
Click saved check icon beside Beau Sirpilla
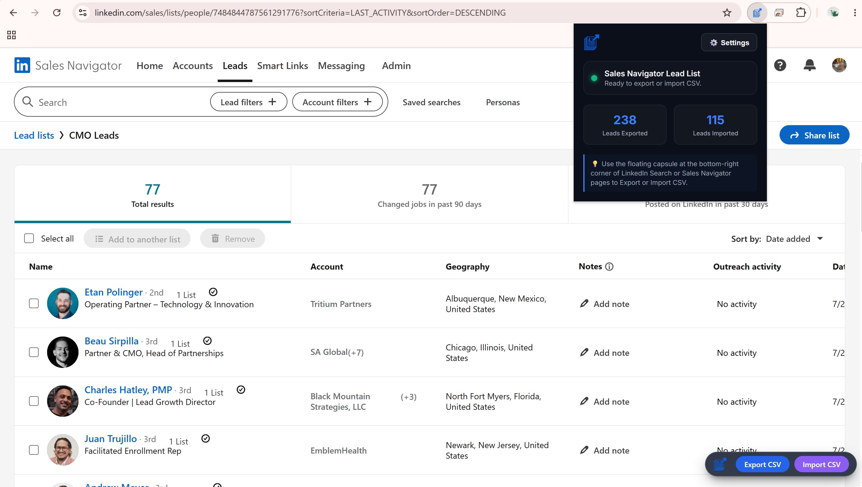coord(207,341)
